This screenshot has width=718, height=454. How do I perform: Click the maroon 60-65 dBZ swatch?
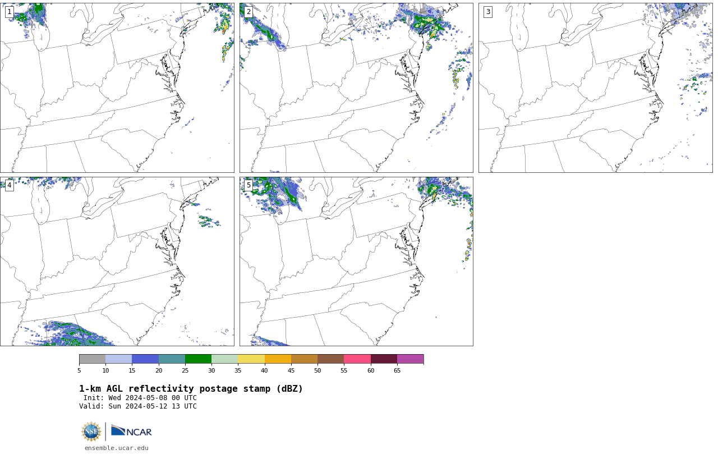384,359
